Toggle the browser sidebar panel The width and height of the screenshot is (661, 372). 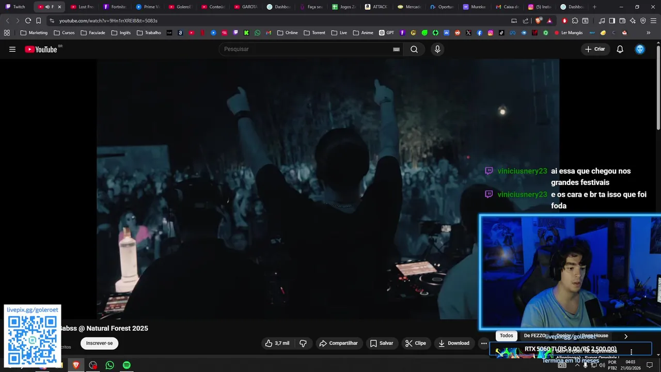612,21
